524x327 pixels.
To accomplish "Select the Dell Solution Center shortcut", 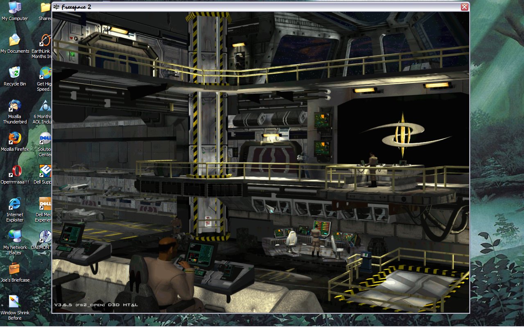I will 45,144.
